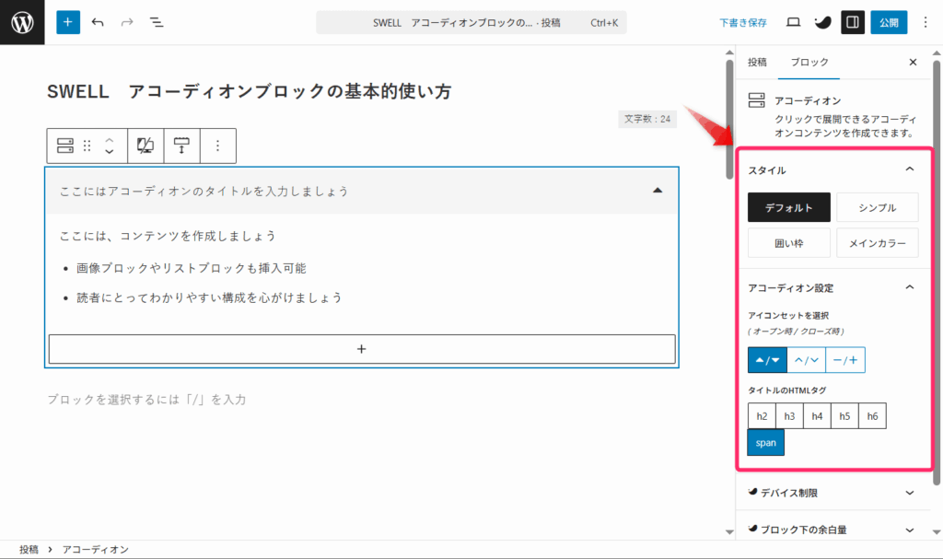
Task: Click the 公開 publish button
Action: (889, 22)
